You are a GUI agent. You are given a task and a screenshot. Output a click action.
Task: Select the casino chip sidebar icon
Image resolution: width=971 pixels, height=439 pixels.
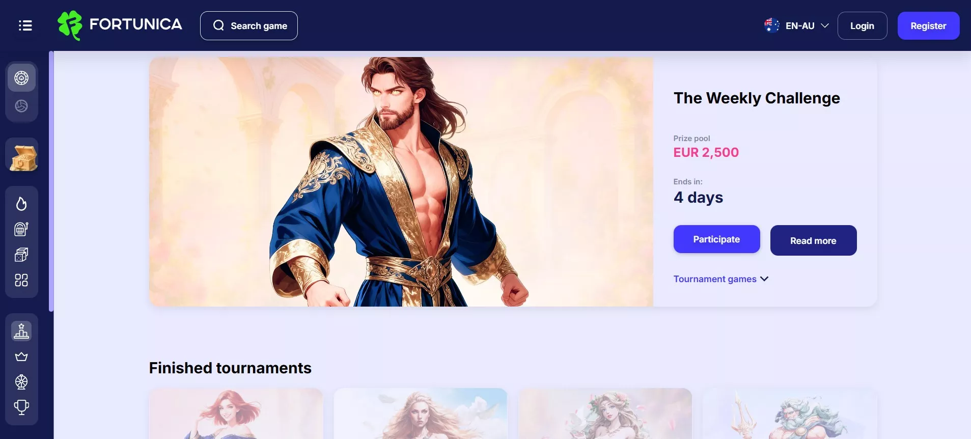[21, 78]
